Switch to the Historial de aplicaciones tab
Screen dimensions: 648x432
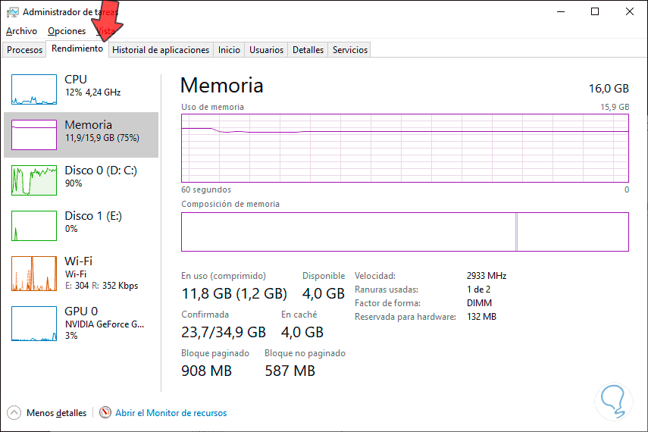161,50
